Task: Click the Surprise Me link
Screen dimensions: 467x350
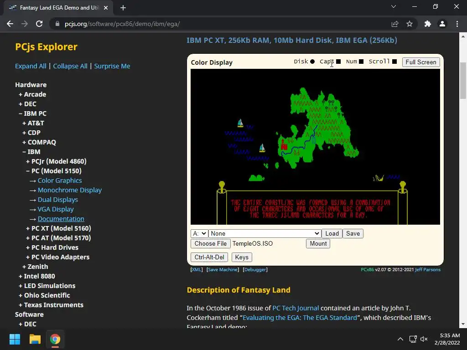Action: (112, 66)
